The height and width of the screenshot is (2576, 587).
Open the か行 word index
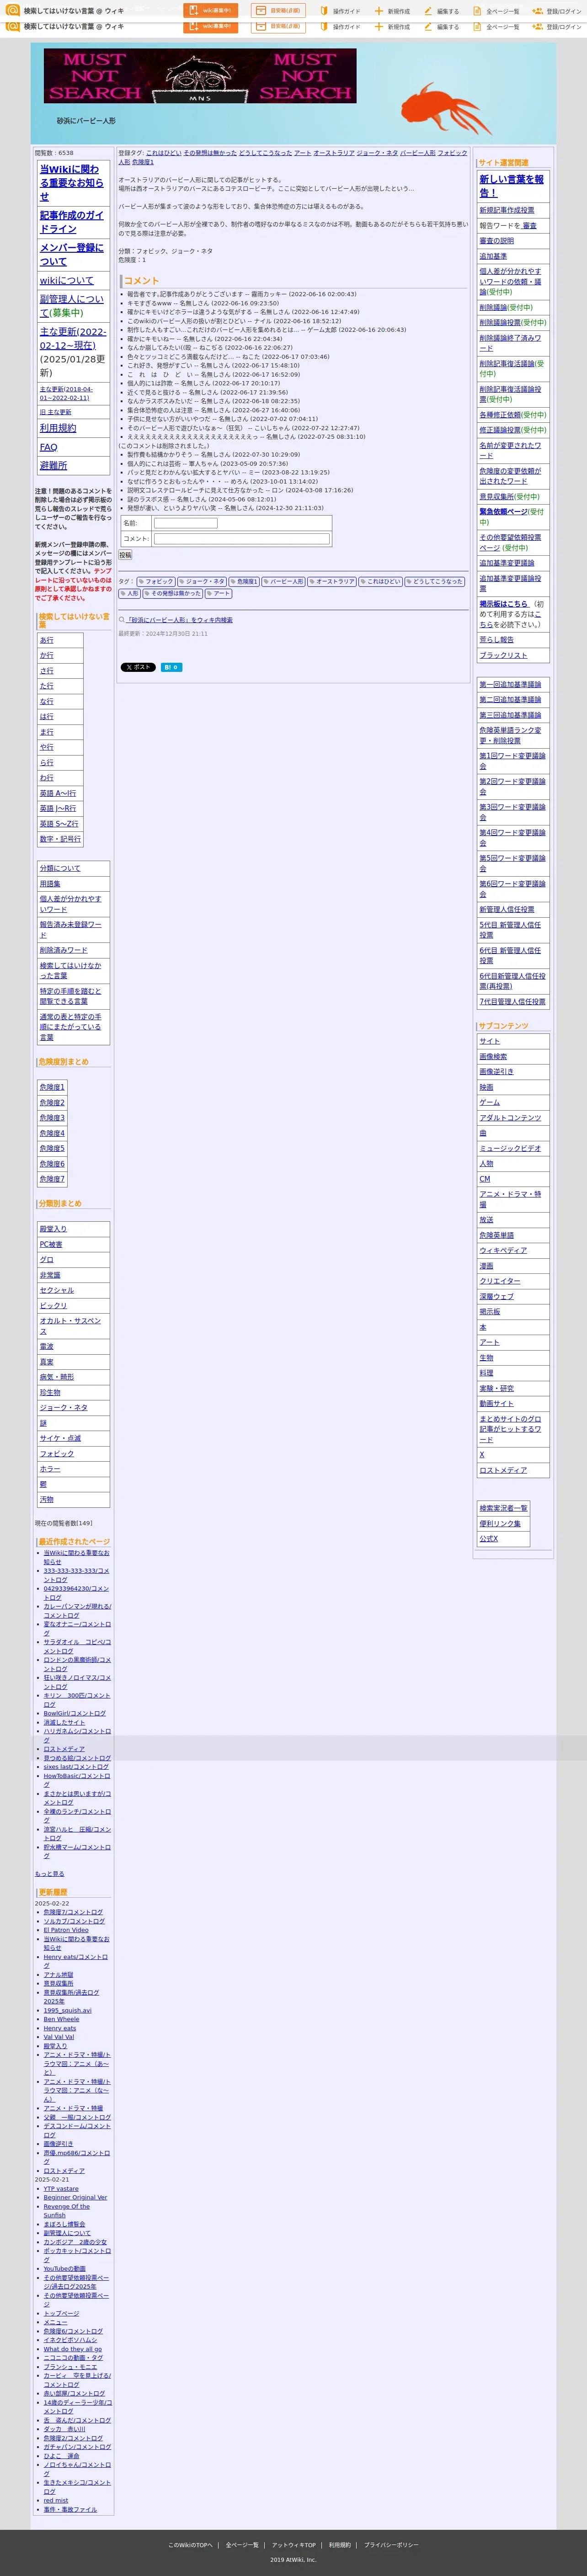[47, 655]
